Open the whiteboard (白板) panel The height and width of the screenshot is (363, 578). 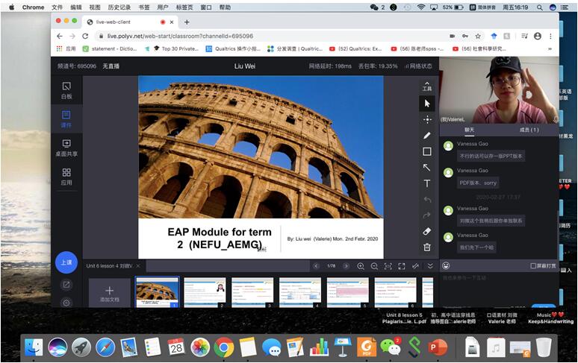(x=66, y=90)
